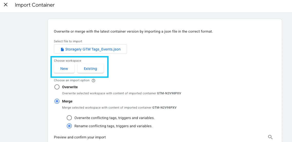This screenshot has width=292, height=142.
Task: Open the help icon next to import option
Action: pyautogui.click(x=93, y=81)
